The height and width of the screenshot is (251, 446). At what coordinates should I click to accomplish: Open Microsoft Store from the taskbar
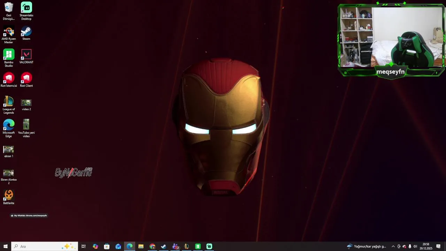107,246
